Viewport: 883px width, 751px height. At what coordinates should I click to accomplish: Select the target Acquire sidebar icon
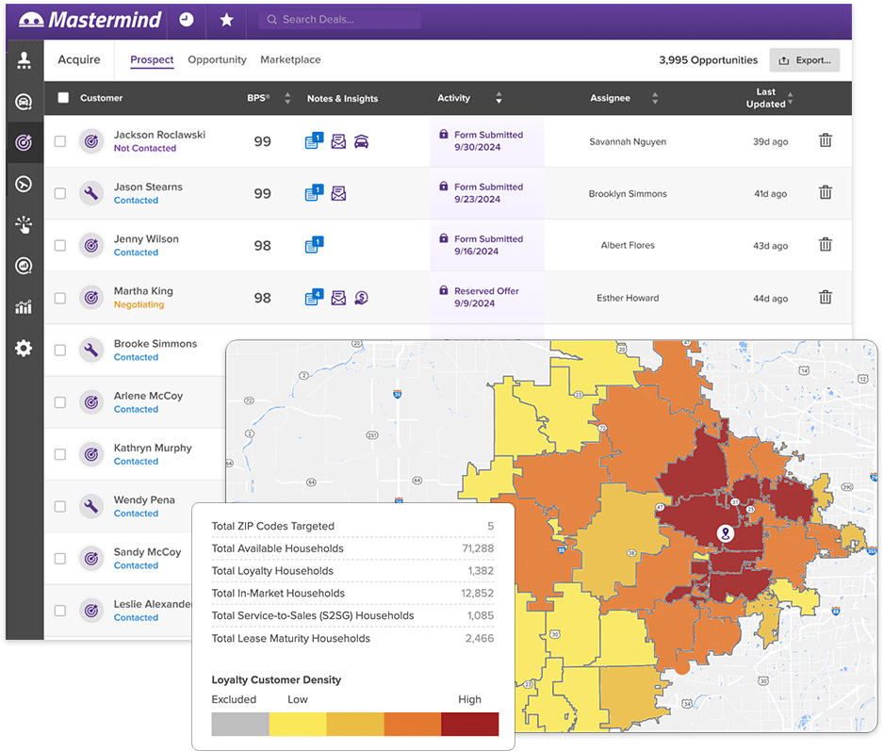tap(24, 142)
